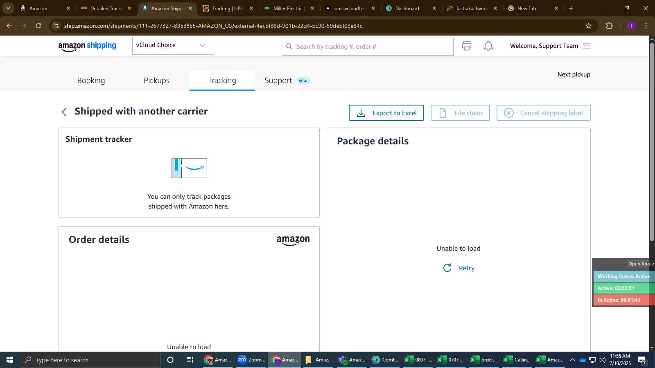Open a new browser tab with the plus icon
The image size is (655, 368).
[x=571, y=8]
